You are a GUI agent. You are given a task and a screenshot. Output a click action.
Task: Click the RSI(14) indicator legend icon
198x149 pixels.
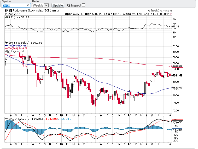pyautogui.click(x=6, y=17)
